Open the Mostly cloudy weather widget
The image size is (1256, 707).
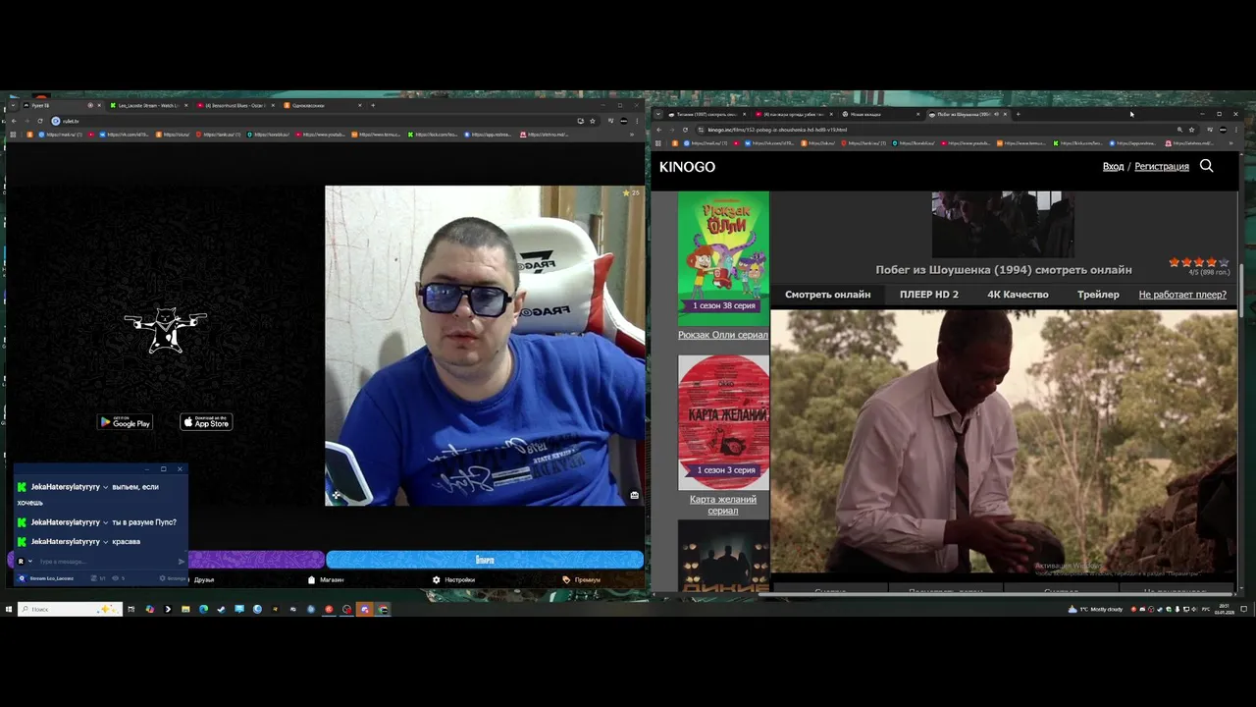point(1095,609)
